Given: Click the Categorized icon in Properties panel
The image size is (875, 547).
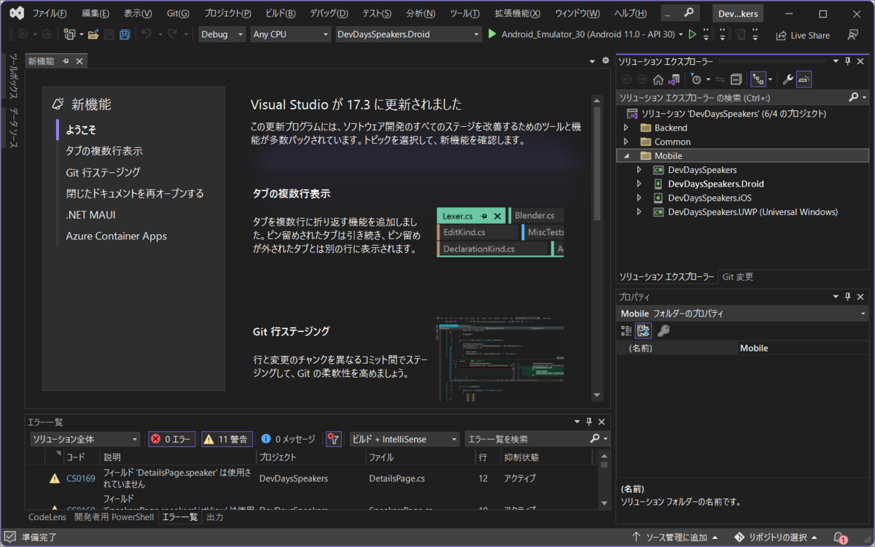Looking at the screenshot, I should (626, 330).
